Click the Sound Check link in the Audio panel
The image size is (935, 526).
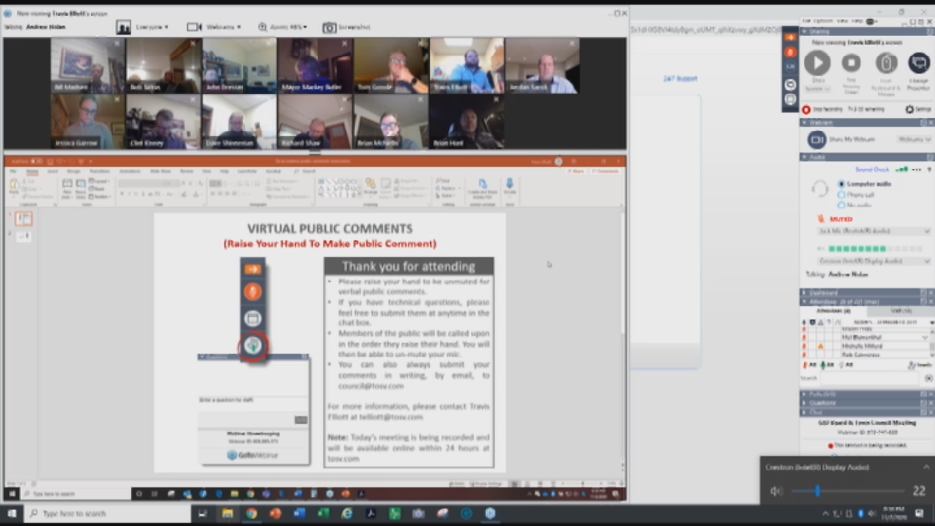coord(871,169)
